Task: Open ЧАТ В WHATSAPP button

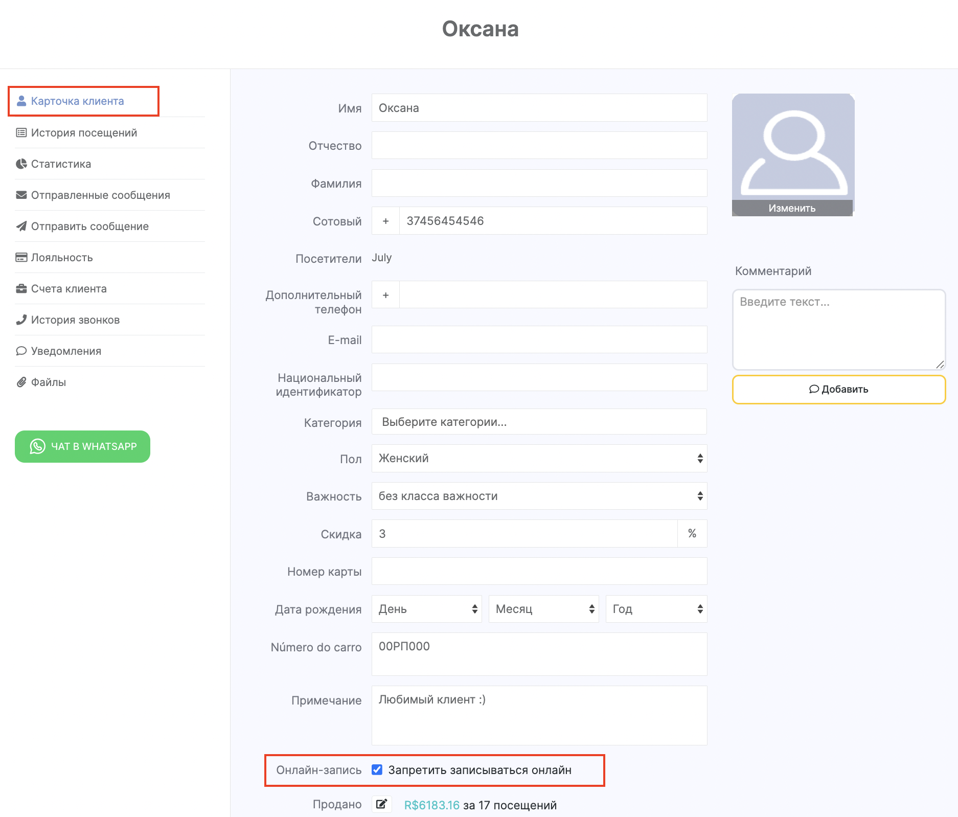Action: click(x=83, y=447)
